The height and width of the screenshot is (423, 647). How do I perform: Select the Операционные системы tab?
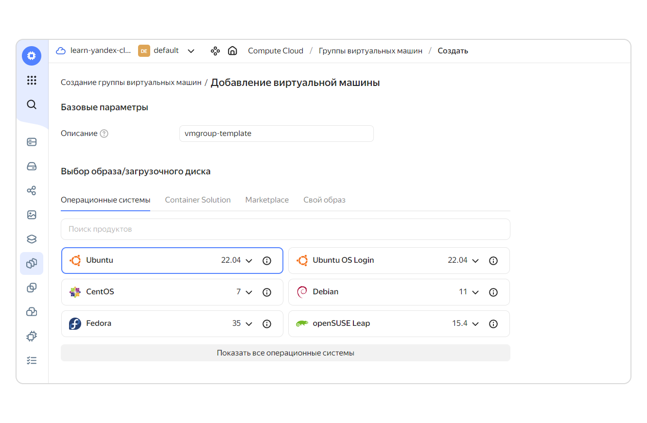tap(105, 200)
